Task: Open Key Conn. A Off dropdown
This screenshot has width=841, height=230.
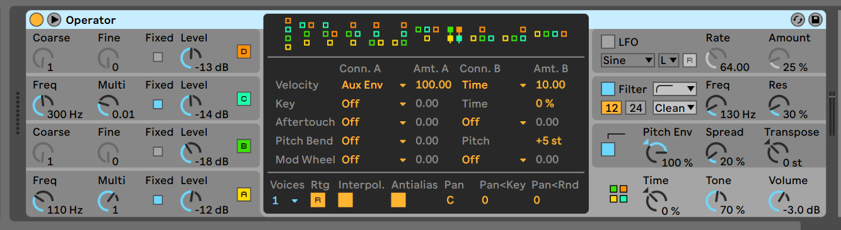Action: pyautogui.click(x=374, y=104)
